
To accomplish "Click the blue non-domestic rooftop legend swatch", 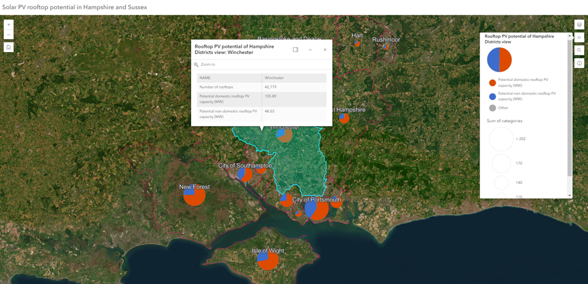I will (x=492, y=96).
